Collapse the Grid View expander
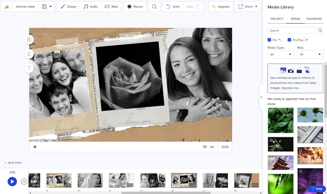The height and width of the screenshot is (194, 327). tap(5, 163)
